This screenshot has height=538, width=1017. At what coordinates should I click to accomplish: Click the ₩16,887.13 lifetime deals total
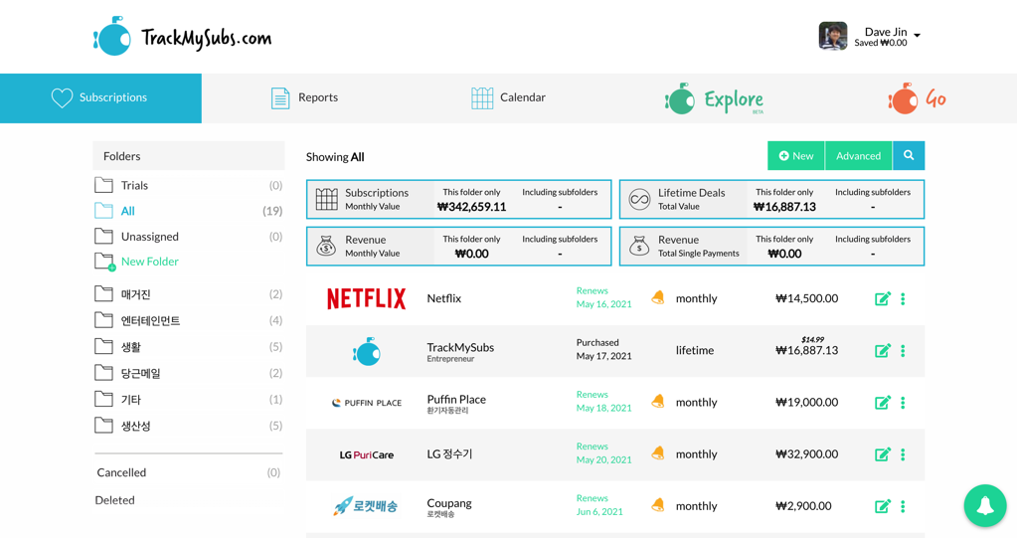(784, 207)
